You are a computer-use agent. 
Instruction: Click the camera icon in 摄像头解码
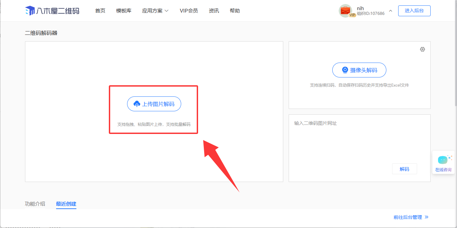(x=345, y=70)
